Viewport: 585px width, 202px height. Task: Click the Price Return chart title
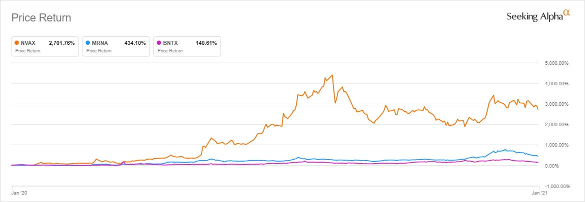[41, 18]
